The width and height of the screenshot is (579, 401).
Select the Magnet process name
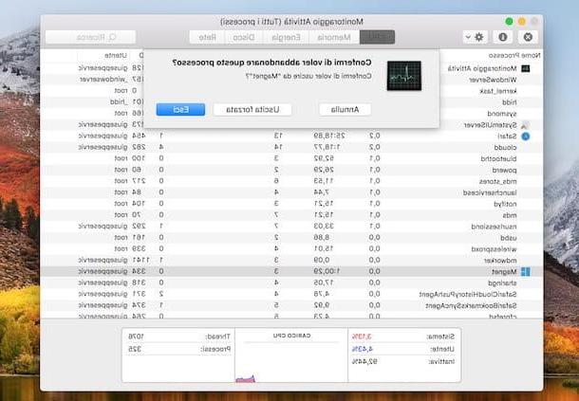click(x=504, y=272)
